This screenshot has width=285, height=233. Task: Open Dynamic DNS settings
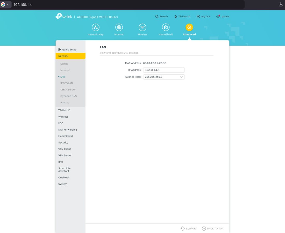point(68,96)
